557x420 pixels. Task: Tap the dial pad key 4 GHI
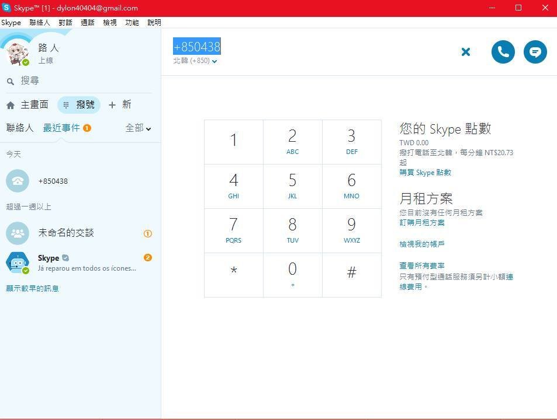(234, 187)
